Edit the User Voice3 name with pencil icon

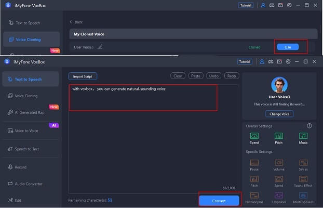[100, 47]
